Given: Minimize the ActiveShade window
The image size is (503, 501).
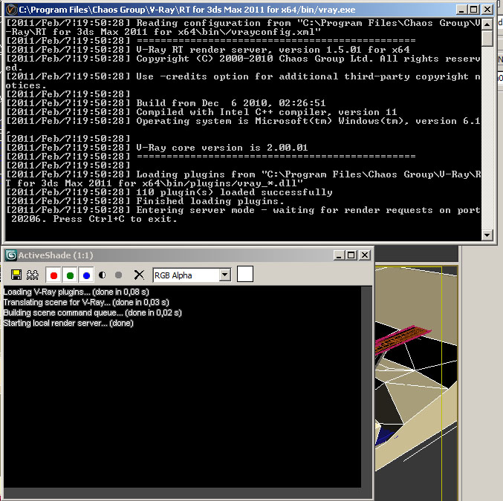Looking at the screenshot, I should point(339,255).
